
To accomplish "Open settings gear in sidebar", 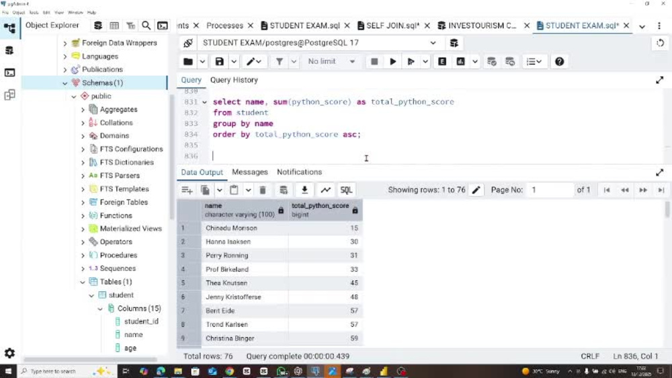I will 9,353.
